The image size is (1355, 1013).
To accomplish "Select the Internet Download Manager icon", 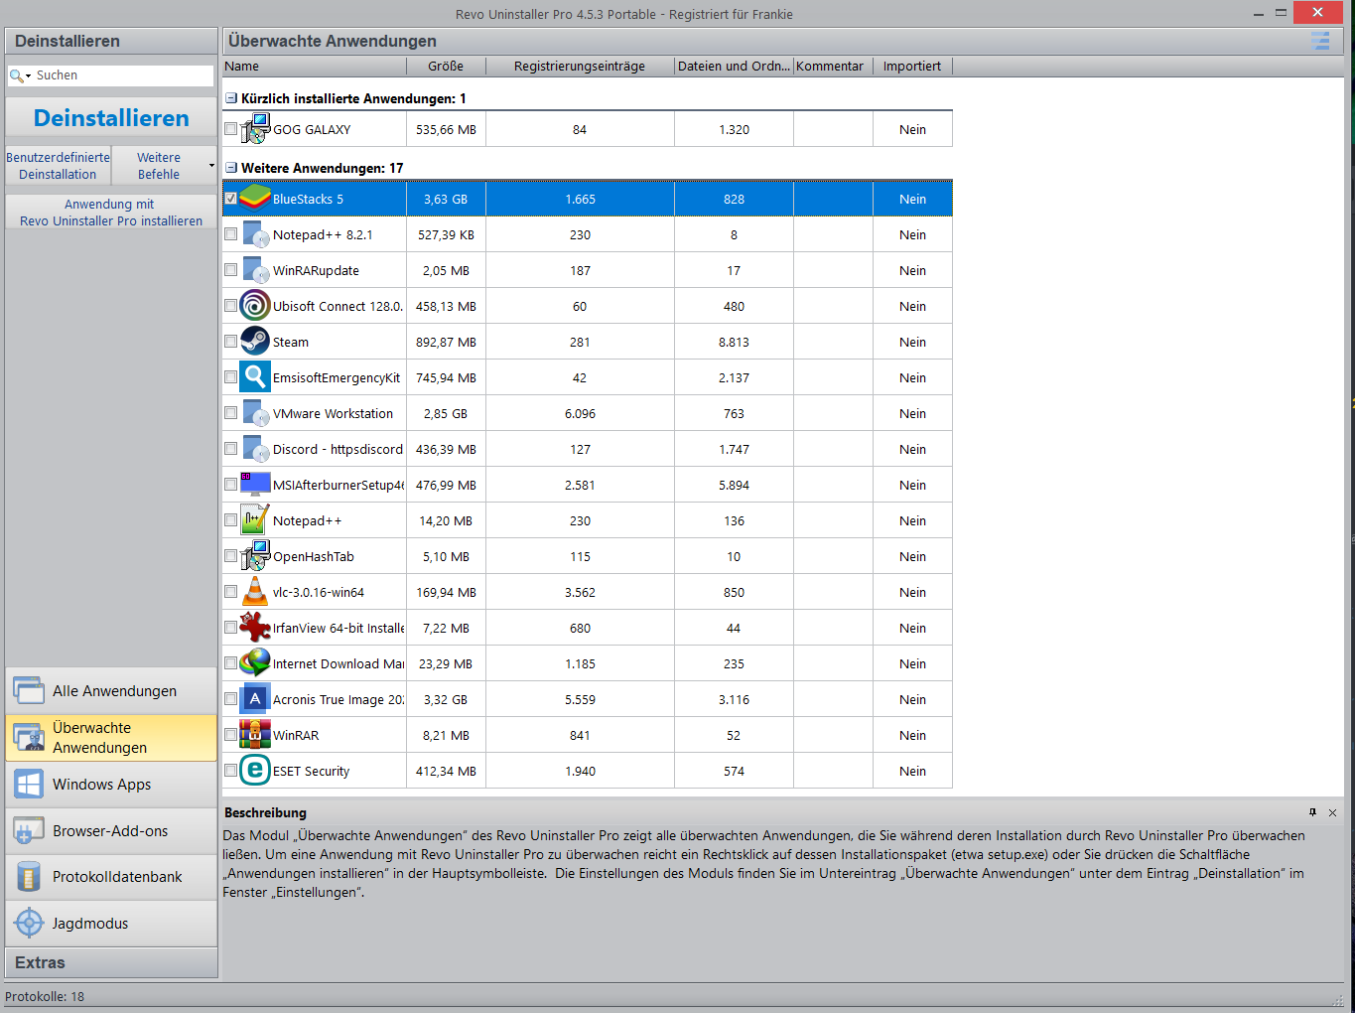I will pyautogui.click(x=255, y=662).
